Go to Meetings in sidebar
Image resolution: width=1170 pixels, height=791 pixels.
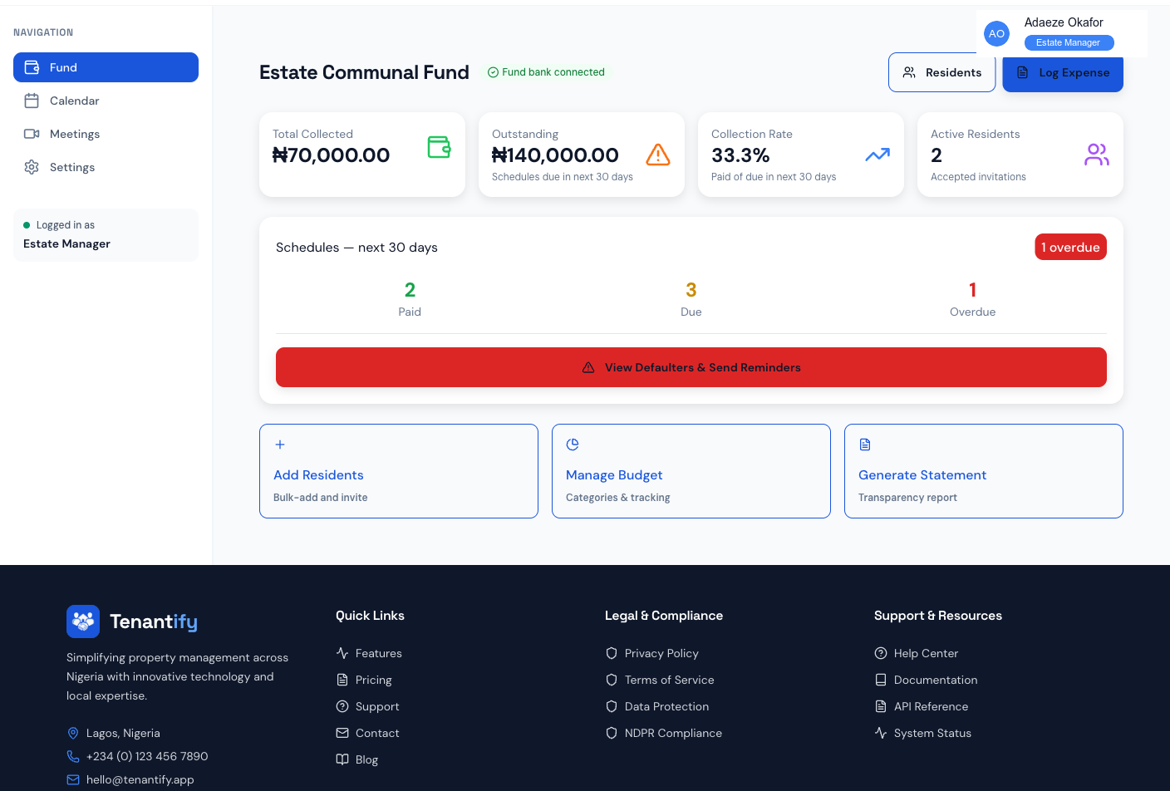[x=106, y=134]
